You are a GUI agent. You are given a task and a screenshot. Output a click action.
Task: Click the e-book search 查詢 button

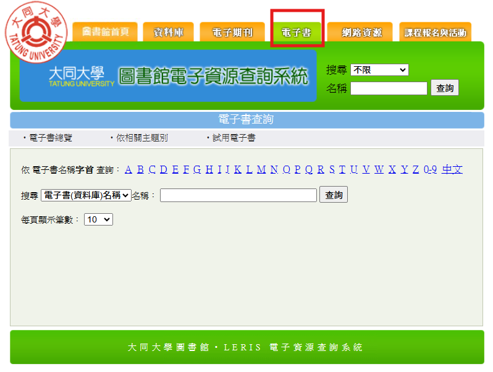[x=334, y=195]
